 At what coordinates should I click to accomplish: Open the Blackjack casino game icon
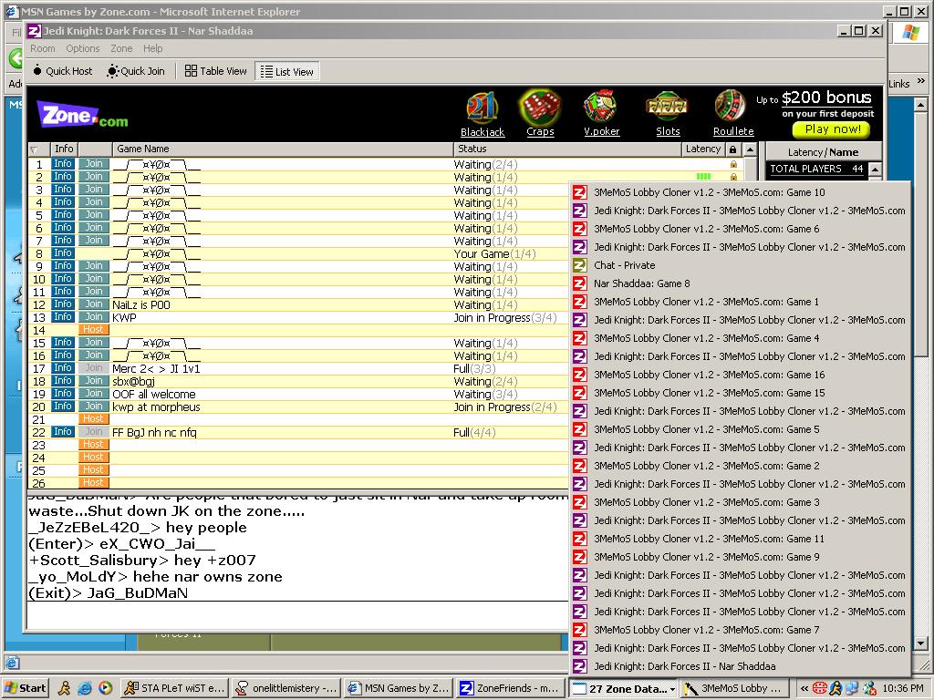pyautogui.click(x=482, y=108)
